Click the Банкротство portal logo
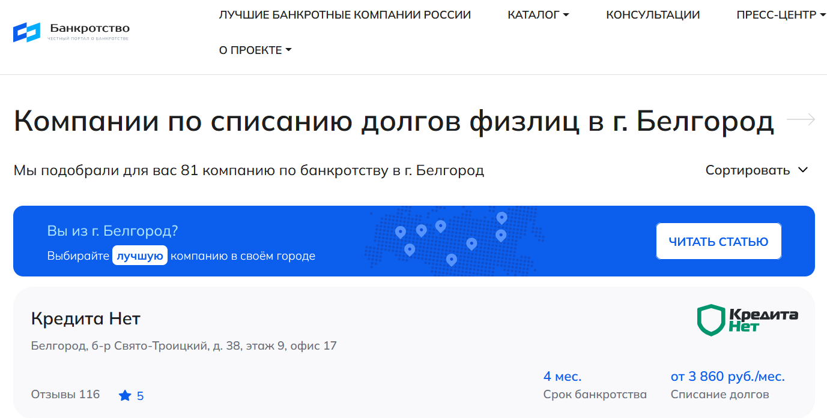The height and width of the screenshot is (418, 827). [71, 32]
